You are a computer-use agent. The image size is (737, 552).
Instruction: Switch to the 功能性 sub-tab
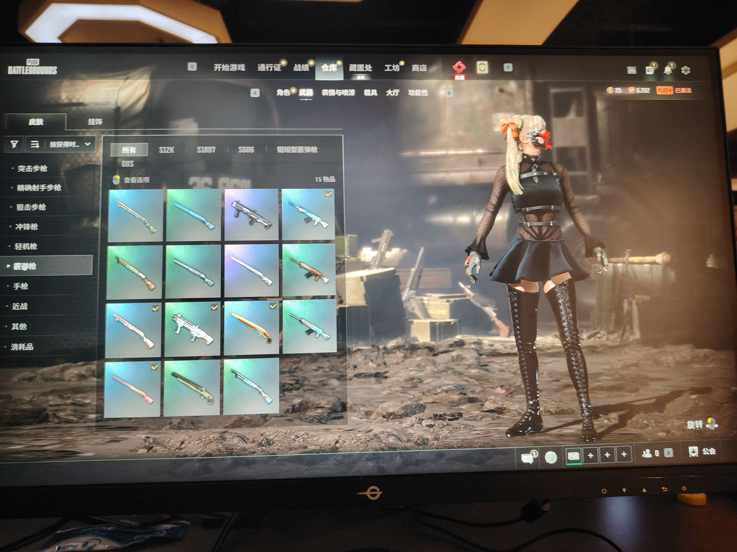[x=418, y=93]
